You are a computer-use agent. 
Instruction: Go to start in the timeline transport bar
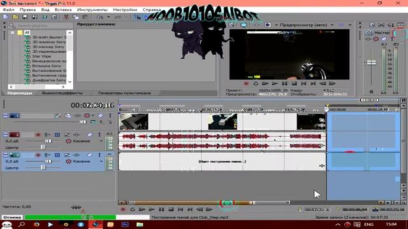[x=180, y=209]
